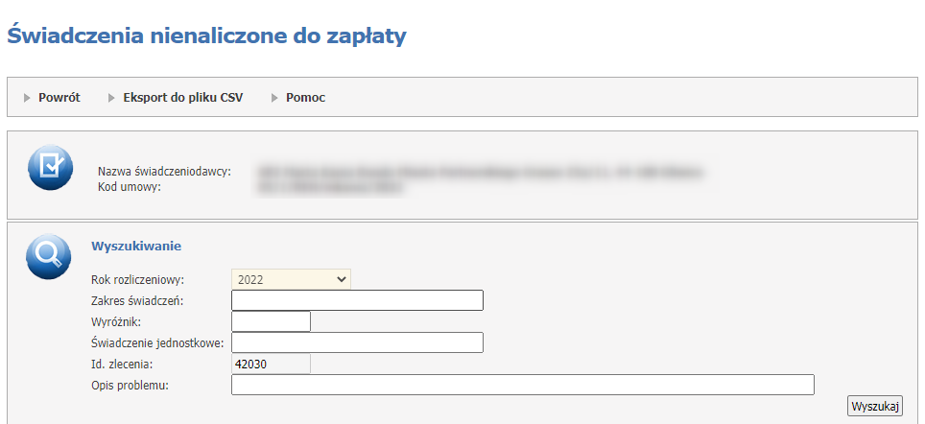This screenshot has height=424, width=925.
Task: Go back using Powrót link
Action: (59, 98)
